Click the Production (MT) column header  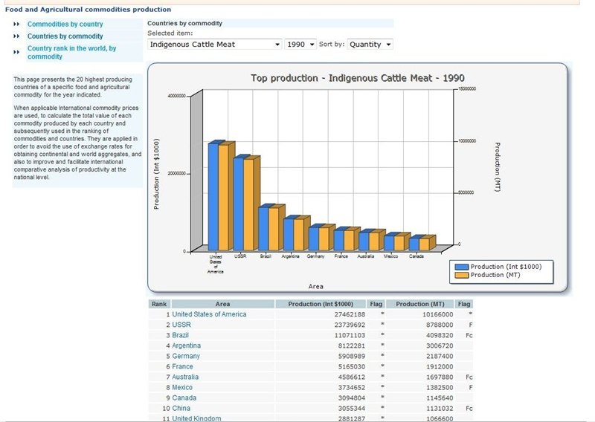point(420,304)
